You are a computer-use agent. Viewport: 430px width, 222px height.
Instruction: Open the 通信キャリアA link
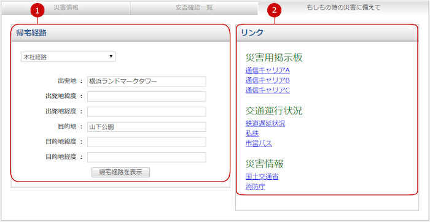click(268, 71)
